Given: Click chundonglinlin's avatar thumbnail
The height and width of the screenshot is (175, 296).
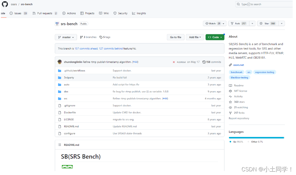Looking at the screenshot, I should 60,62.
